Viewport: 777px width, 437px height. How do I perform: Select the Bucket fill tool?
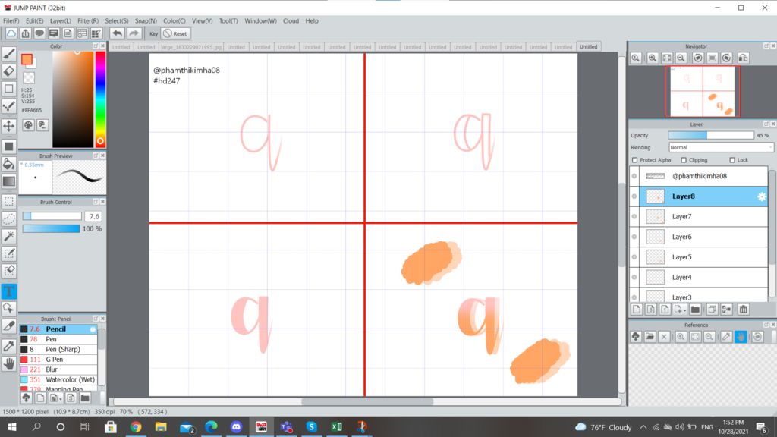pos(9,164)
